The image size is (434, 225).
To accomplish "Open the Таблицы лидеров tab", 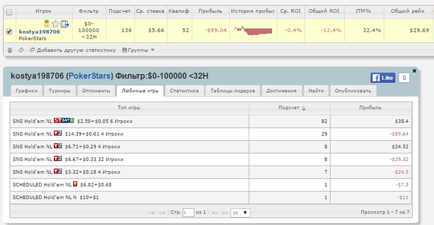I will click(x=232, y=90).
